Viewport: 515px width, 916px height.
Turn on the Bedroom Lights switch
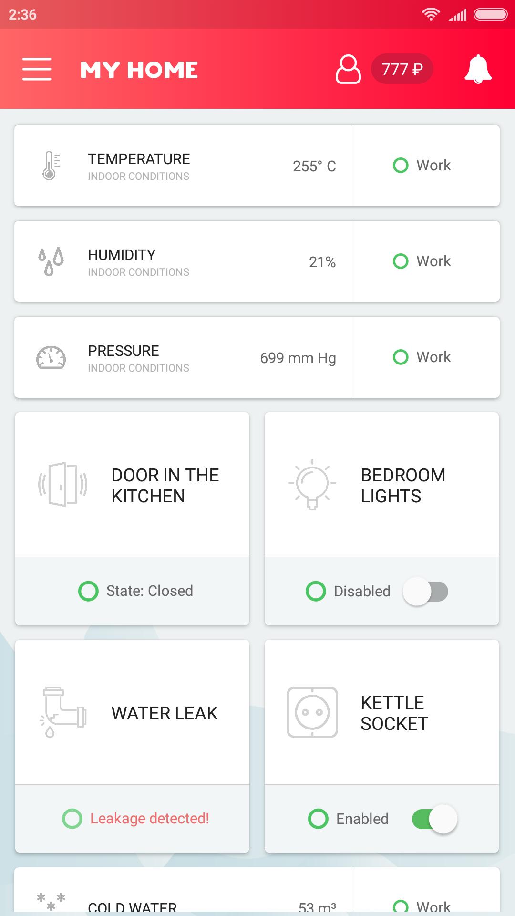425,592
